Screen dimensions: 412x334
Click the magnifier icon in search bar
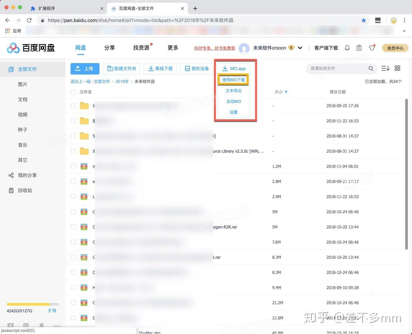coord(371,68)
